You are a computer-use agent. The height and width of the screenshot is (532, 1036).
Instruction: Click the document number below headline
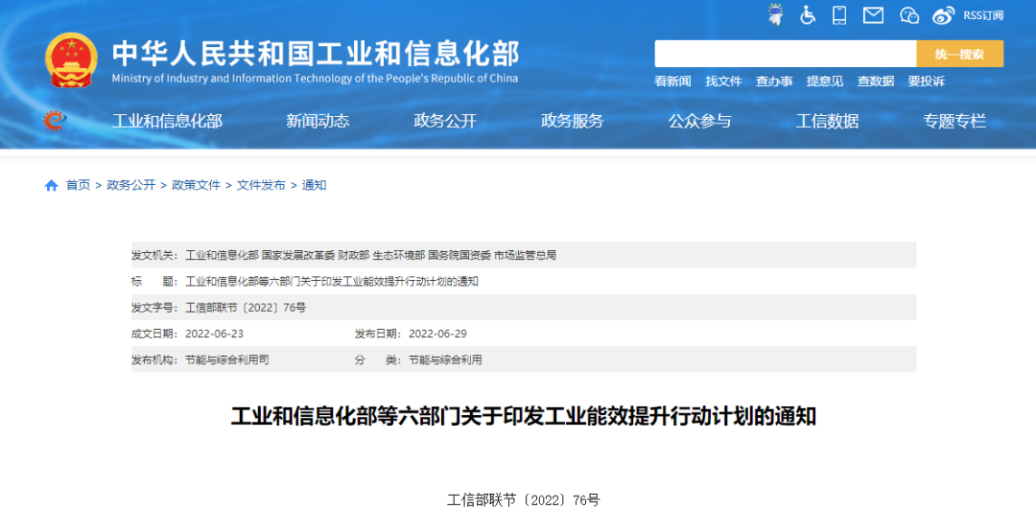[524, 500]
